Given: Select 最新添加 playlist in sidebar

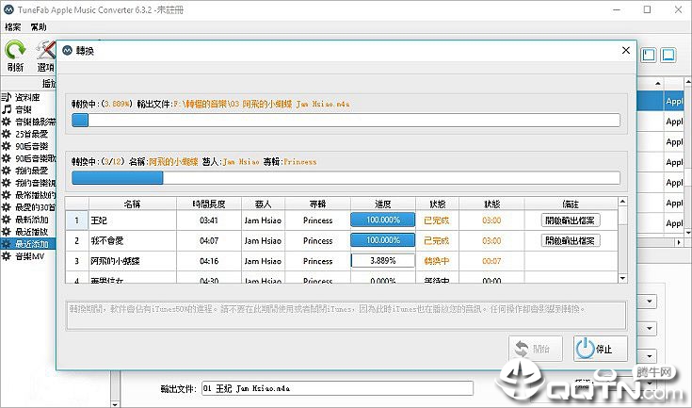Looking at the screenshot, I should [32, 220].
